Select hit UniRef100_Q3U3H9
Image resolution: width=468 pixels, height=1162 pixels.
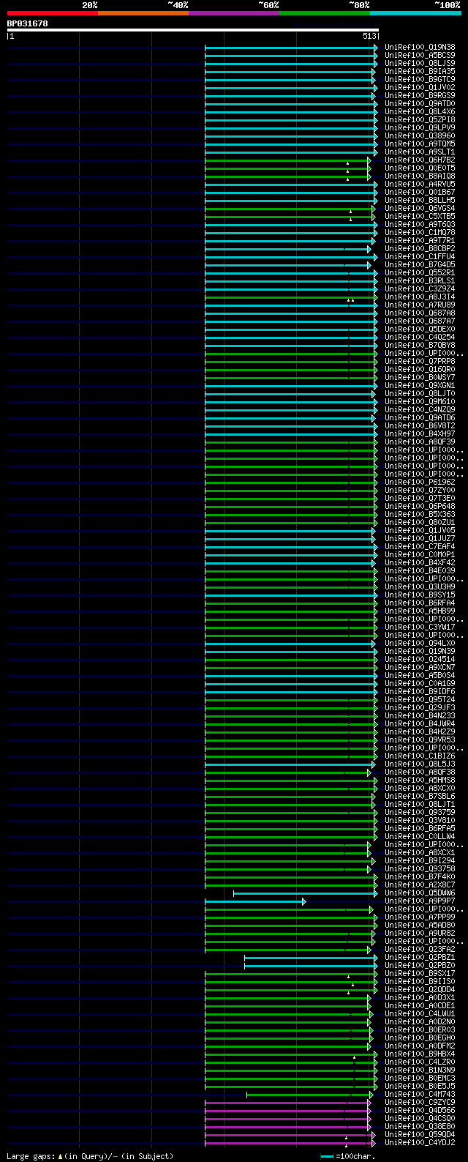click(x=420, y=587)
